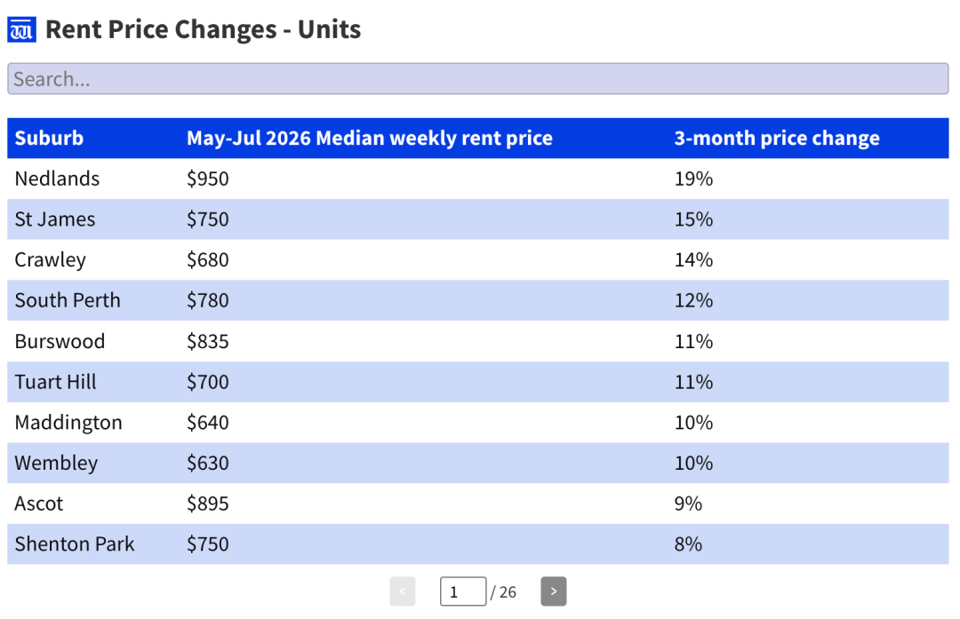Select the Burswood row
This screenshot has width=960, height=619.
click(x=478, y=341)
